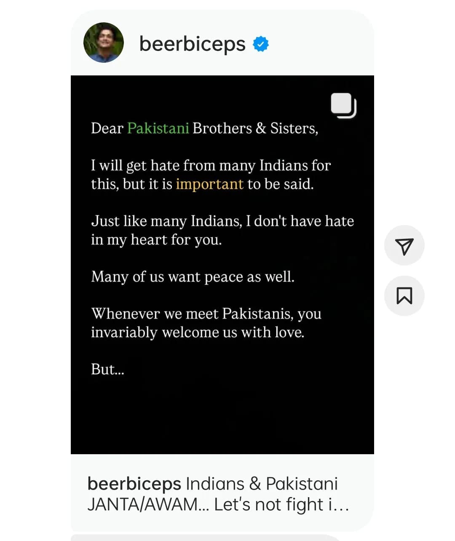Click 'I will get hate' paragraph

211,174
